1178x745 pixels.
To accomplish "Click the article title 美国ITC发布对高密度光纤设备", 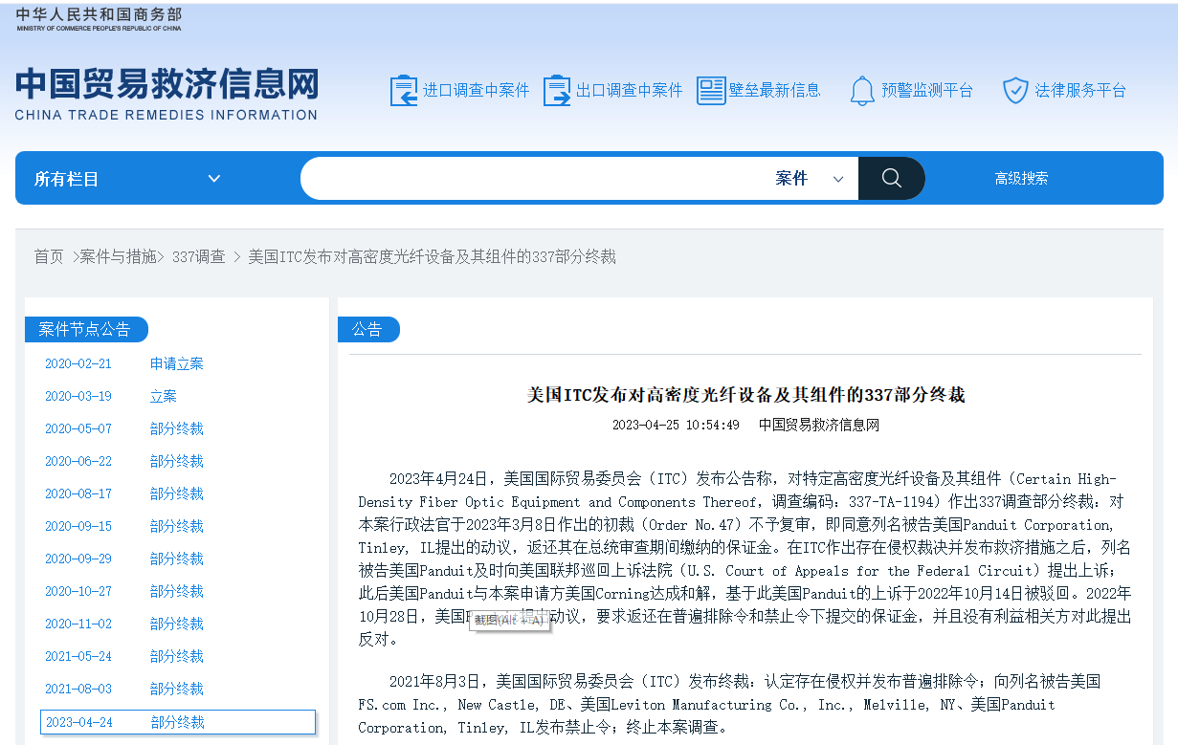I will (x=745, y=394).
